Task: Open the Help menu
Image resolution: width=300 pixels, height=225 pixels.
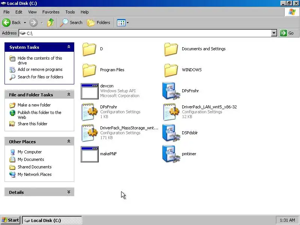Action: pos(85,12)
